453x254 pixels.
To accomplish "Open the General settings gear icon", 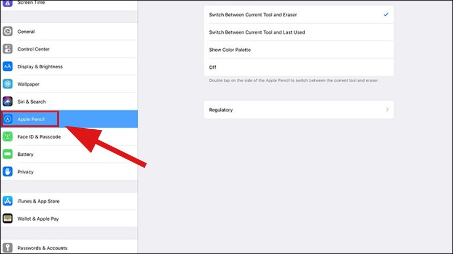I will [x=8, y=32].
